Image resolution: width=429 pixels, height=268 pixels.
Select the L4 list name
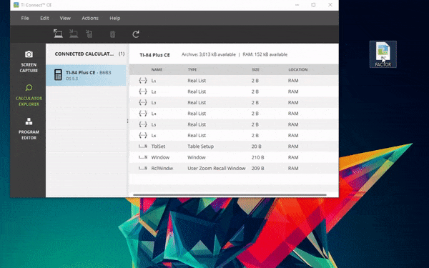154,114
